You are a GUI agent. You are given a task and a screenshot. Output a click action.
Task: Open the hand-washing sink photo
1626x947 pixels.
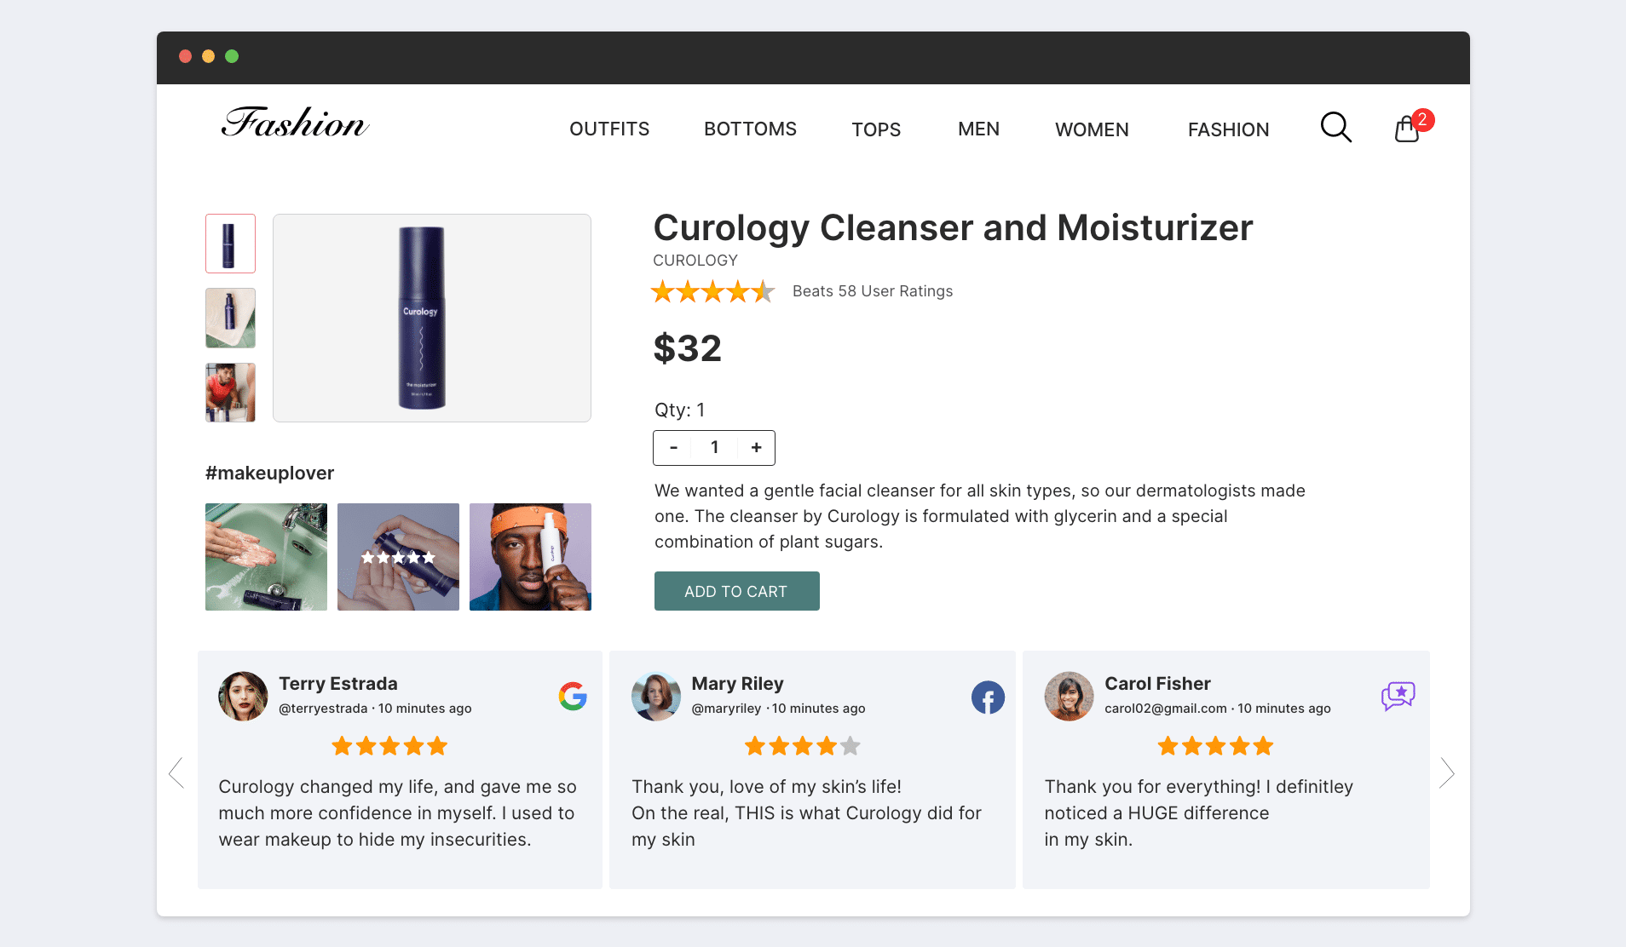coord(266,557)
